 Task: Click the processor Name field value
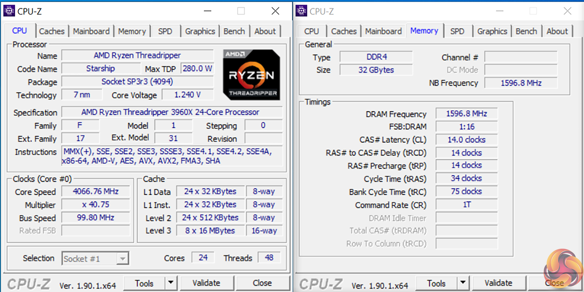[x=137, y=55]
